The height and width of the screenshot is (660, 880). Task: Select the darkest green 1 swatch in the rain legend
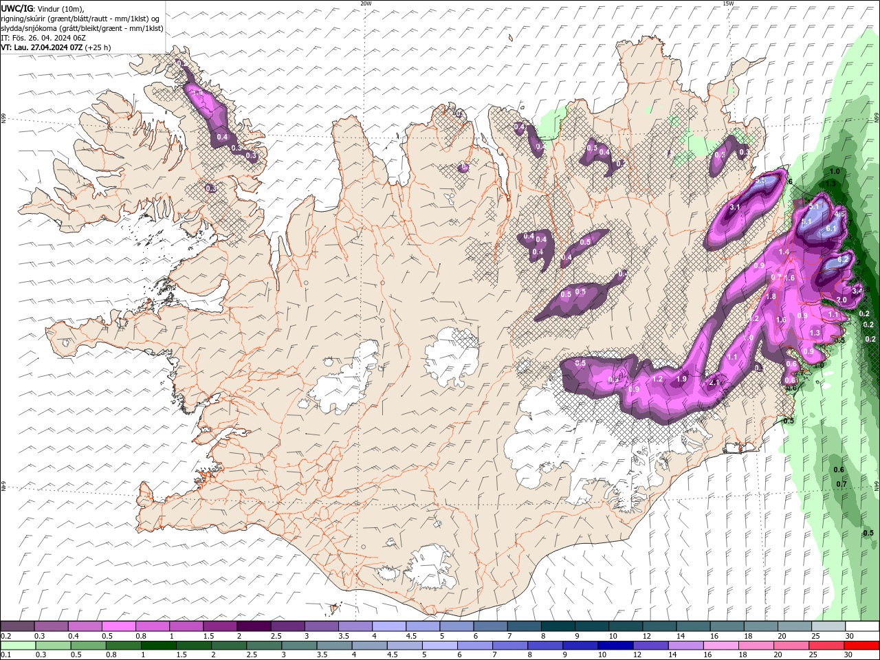(x=159, y=646)
